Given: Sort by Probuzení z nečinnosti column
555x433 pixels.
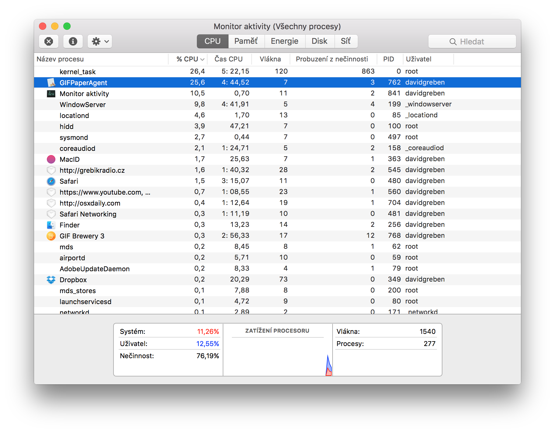Looking at the screenshot, I should point(333,59).
